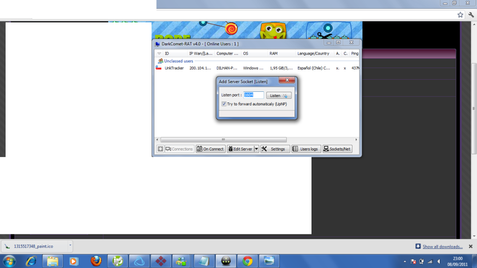The width and height of the screenshot is (477, 268).
Task: Open the 1315517348_paint.ico download
Action: [x=34, y=247]
